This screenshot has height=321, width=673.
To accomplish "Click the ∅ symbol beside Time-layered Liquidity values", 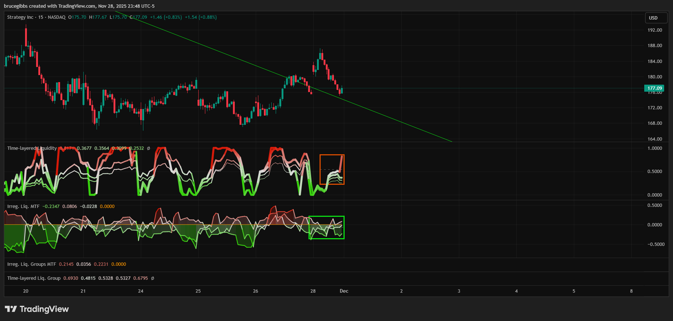I will [x=149, y=148].
